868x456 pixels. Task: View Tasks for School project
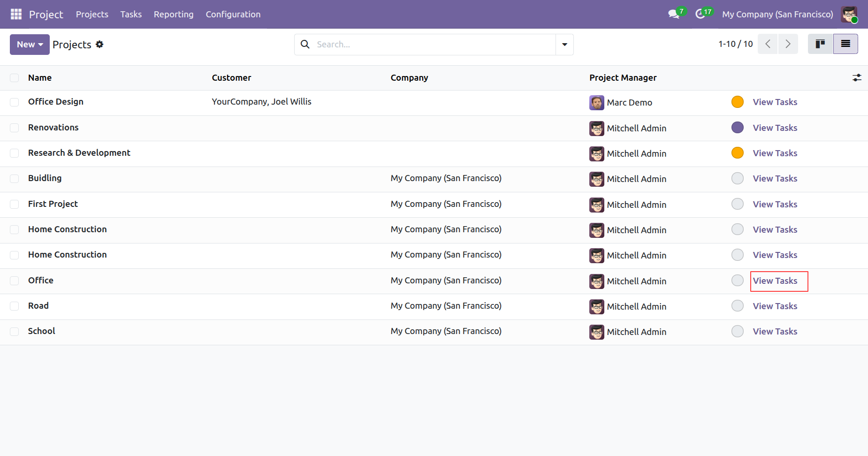[775, 331]
